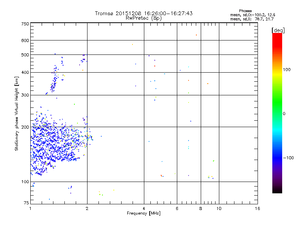This screenshot has width=303, height=227.
Task: Click the orange data point near 650 km
Action: [x=196, y=35]
